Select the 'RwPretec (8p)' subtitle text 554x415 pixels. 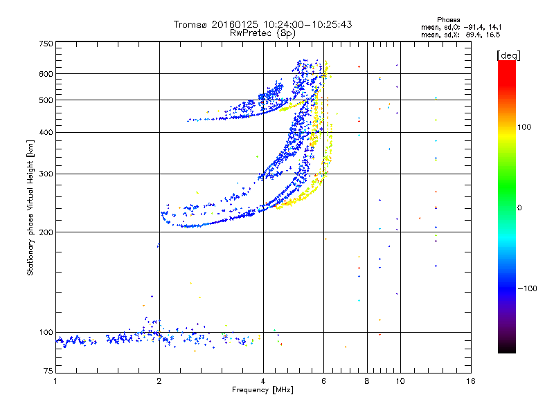pyautogui.click(x=262, y=33)
